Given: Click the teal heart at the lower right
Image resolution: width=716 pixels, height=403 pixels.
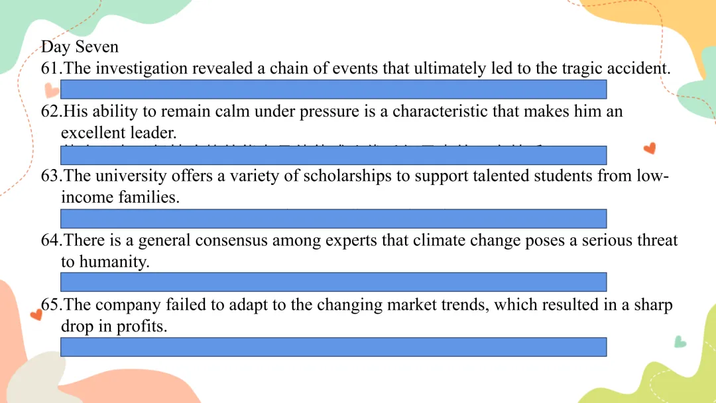Looking at the screenshot, I should pos(680,341).
